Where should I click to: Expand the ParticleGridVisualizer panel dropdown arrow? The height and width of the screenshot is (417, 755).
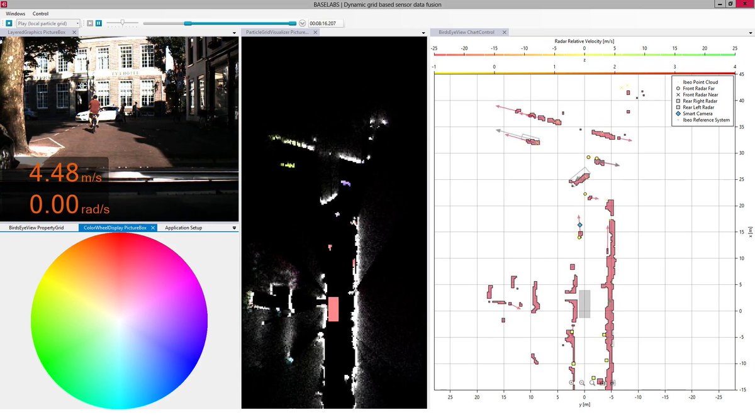(422, 32)
